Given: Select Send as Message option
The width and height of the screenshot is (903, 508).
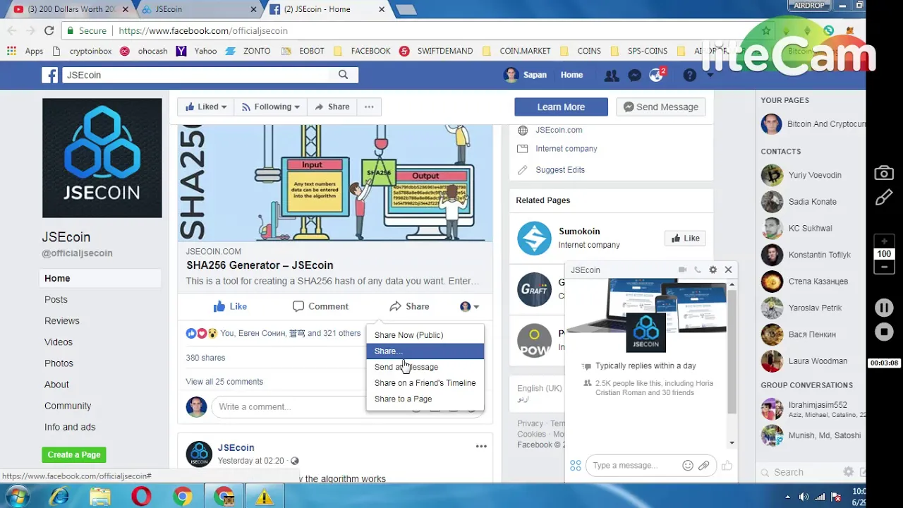Looking at the screenshot, I should click(425, 367).
